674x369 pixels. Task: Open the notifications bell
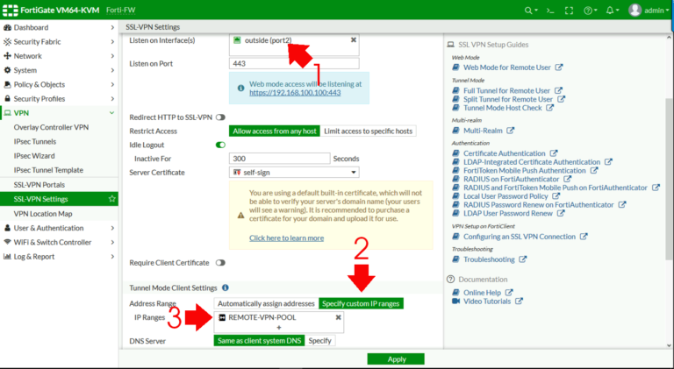point(612,11)
